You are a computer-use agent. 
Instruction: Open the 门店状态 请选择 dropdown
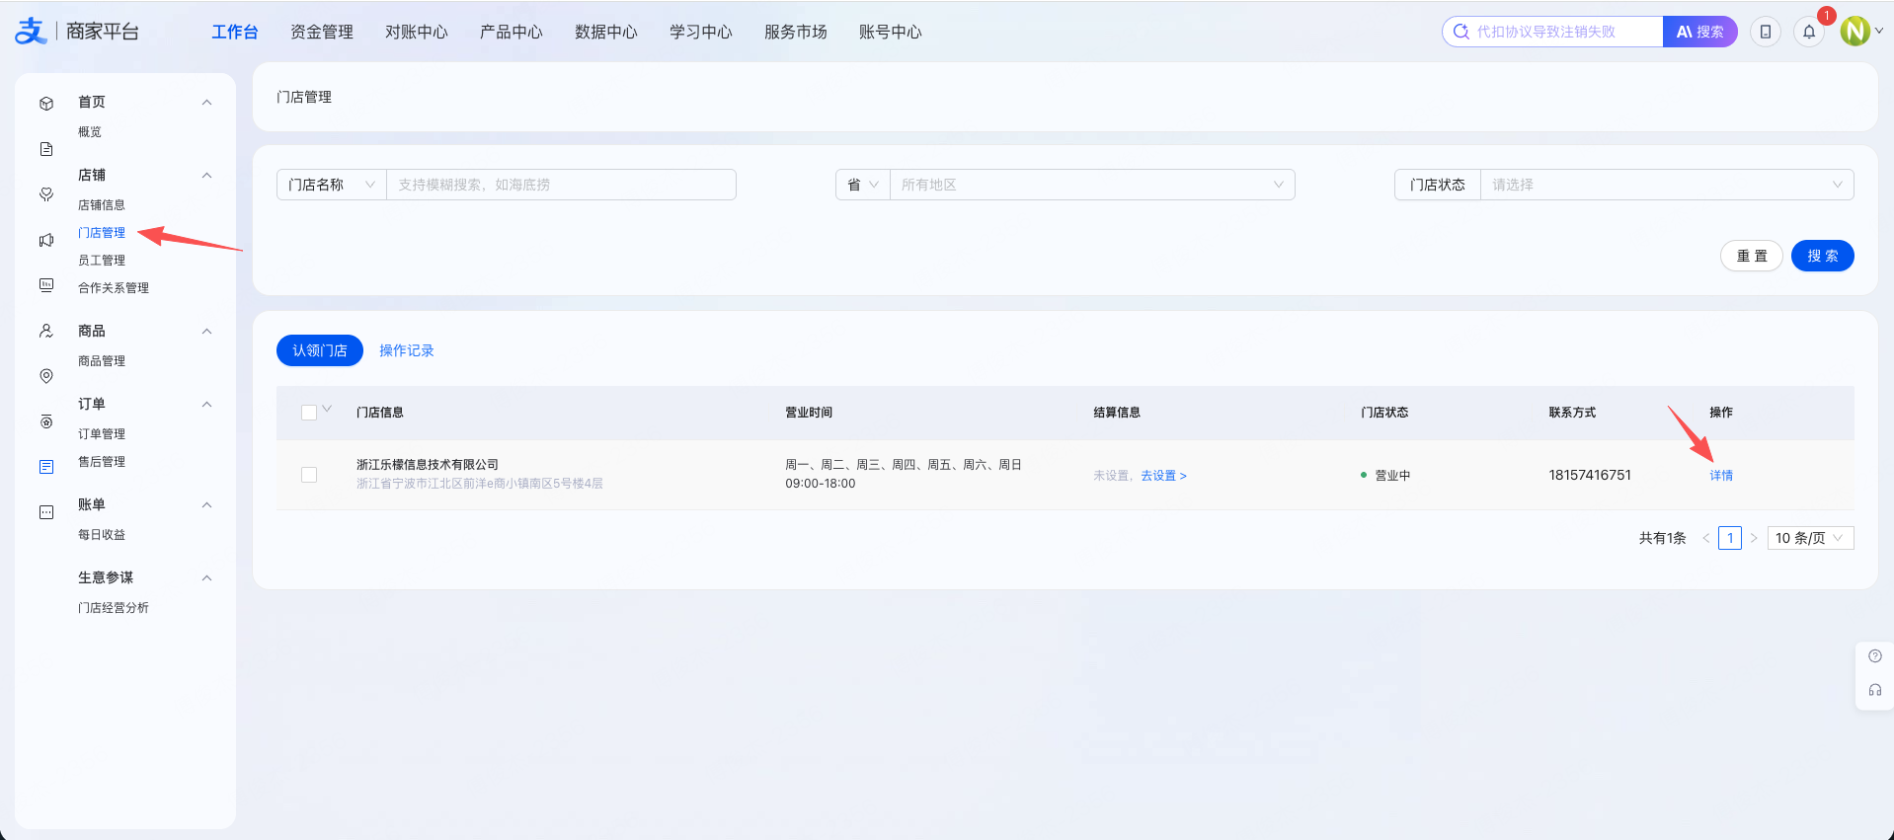[x=1667, y=185]
